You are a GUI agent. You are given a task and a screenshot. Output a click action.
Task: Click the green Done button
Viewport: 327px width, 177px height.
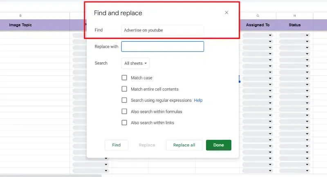[x=218, y=145]
